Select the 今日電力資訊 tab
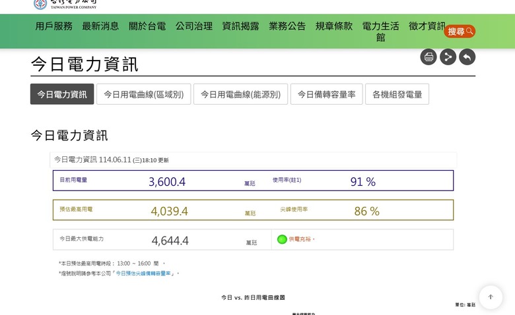The image size is (515, 315). [62, 94]
